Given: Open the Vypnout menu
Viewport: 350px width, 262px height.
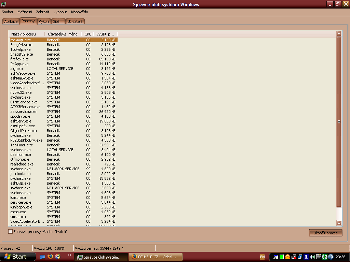Looking at the screenshot, I should point(60,12).
